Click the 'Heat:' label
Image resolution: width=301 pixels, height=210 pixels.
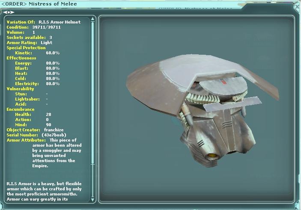[21, 74]
